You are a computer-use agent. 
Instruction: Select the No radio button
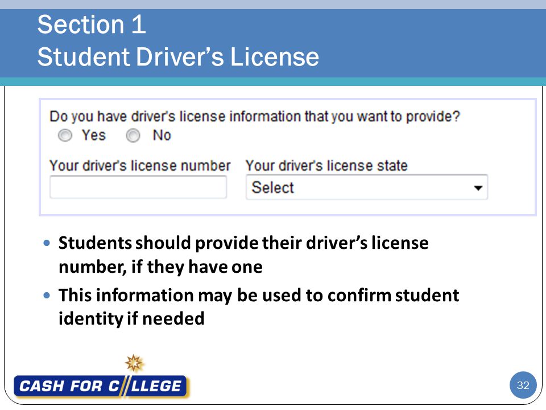coord(133,136)
